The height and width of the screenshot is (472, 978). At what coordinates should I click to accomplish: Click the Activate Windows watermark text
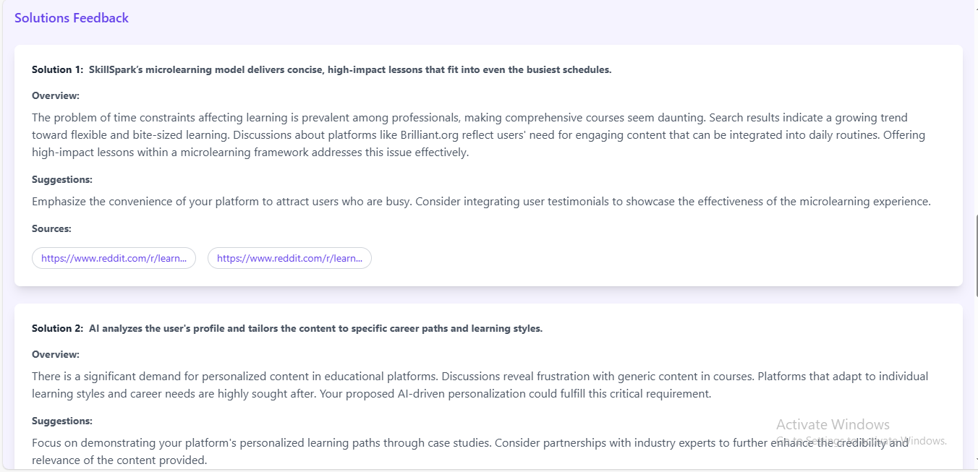click(x=833, y=425)
